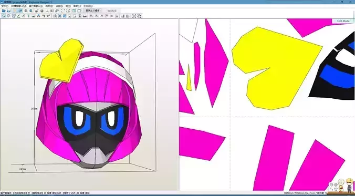Select the Input Text T tool
The width and height of the screenshot is (355, 196).
point(29,16)
